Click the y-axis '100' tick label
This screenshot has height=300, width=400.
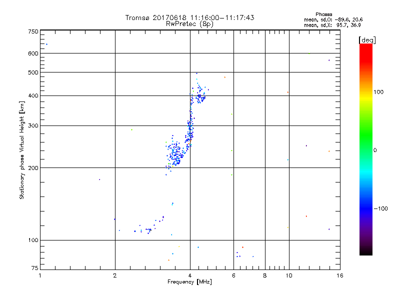(x=33, y=240)
